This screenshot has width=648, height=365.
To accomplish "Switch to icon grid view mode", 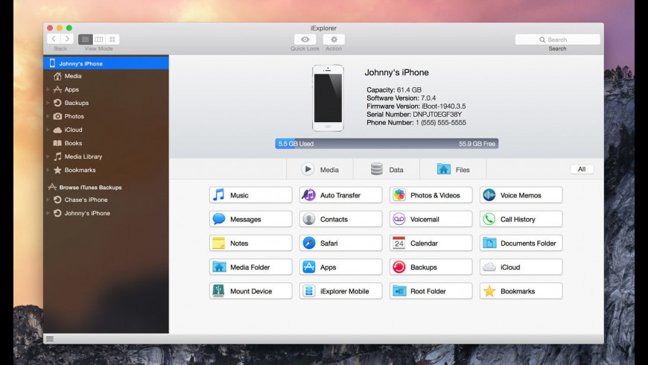I will point(112,39).
